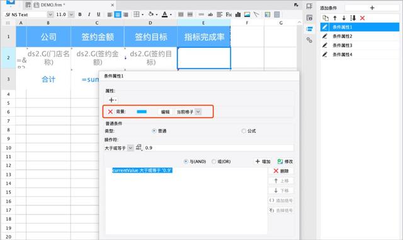403x240 pixels.
Task: Click the 下移 move down button
Action: tap(281, 190)
